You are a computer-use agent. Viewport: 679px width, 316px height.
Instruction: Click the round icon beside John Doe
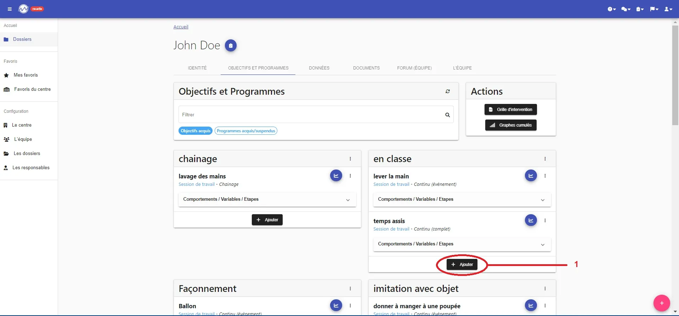click(231, 45)
